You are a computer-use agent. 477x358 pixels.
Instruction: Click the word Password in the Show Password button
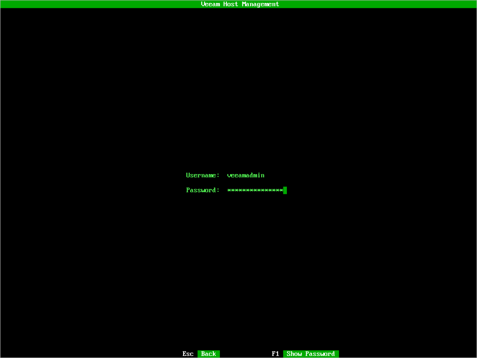(320, 354)
